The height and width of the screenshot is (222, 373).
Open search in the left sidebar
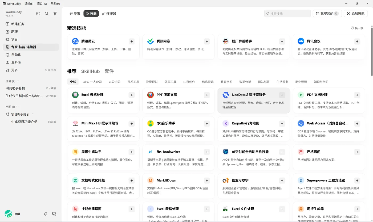point(47,14)
